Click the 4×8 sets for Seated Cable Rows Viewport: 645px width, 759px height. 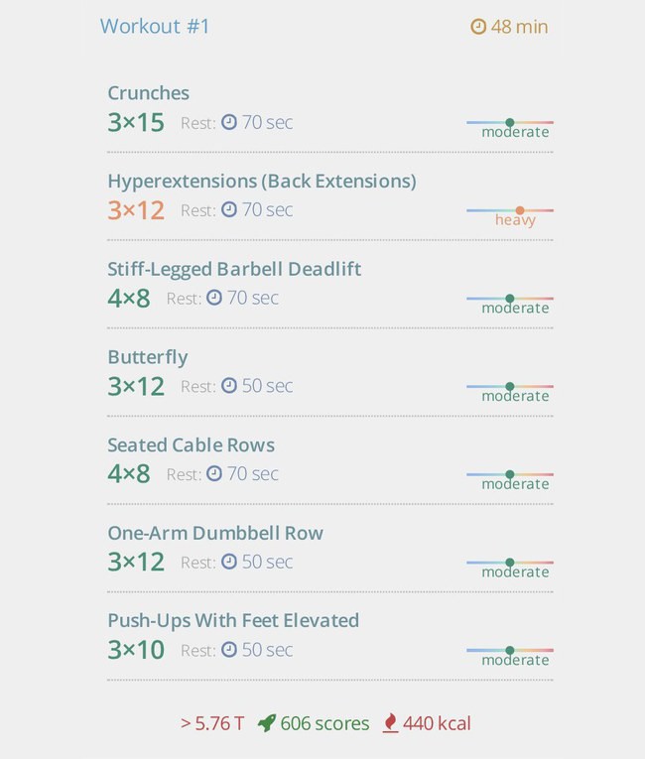pos(129,474)
